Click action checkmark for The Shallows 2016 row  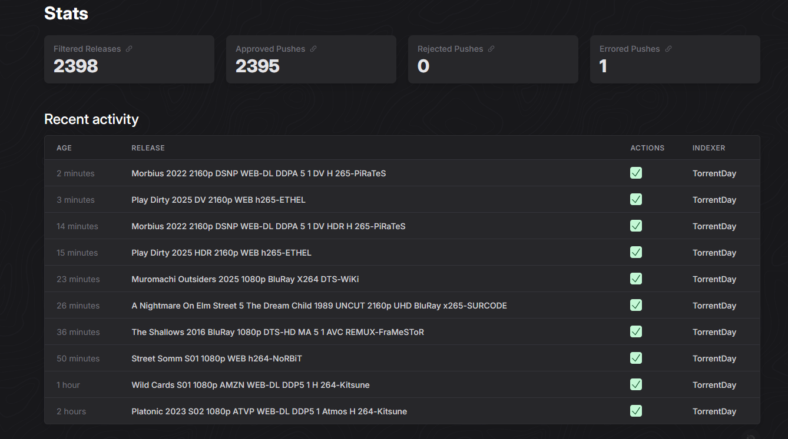pyautogui.click(x=636, y=331)
